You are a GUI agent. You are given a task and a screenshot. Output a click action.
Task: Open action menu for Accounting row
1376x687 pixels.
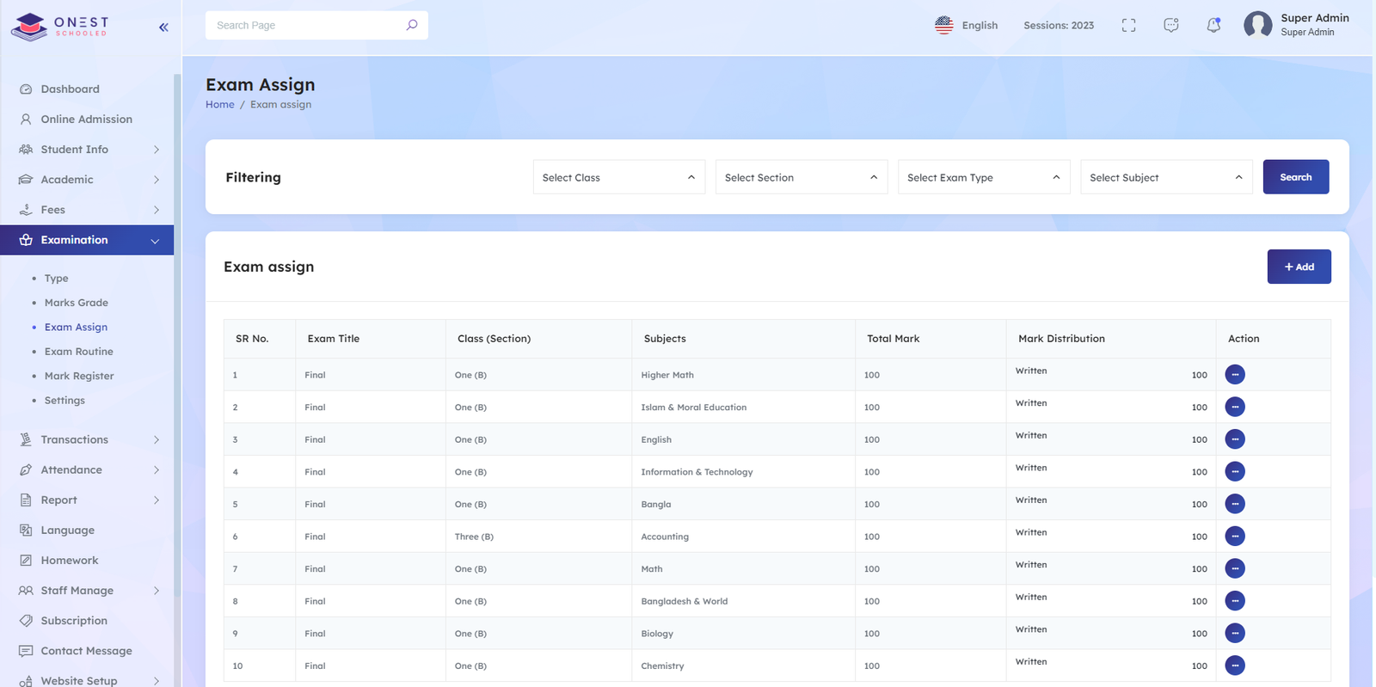tap(1235, 537)
